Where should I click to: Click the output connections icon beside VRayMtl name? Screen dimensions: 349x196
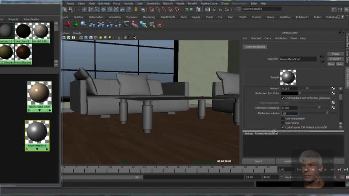tap(322, 61)
